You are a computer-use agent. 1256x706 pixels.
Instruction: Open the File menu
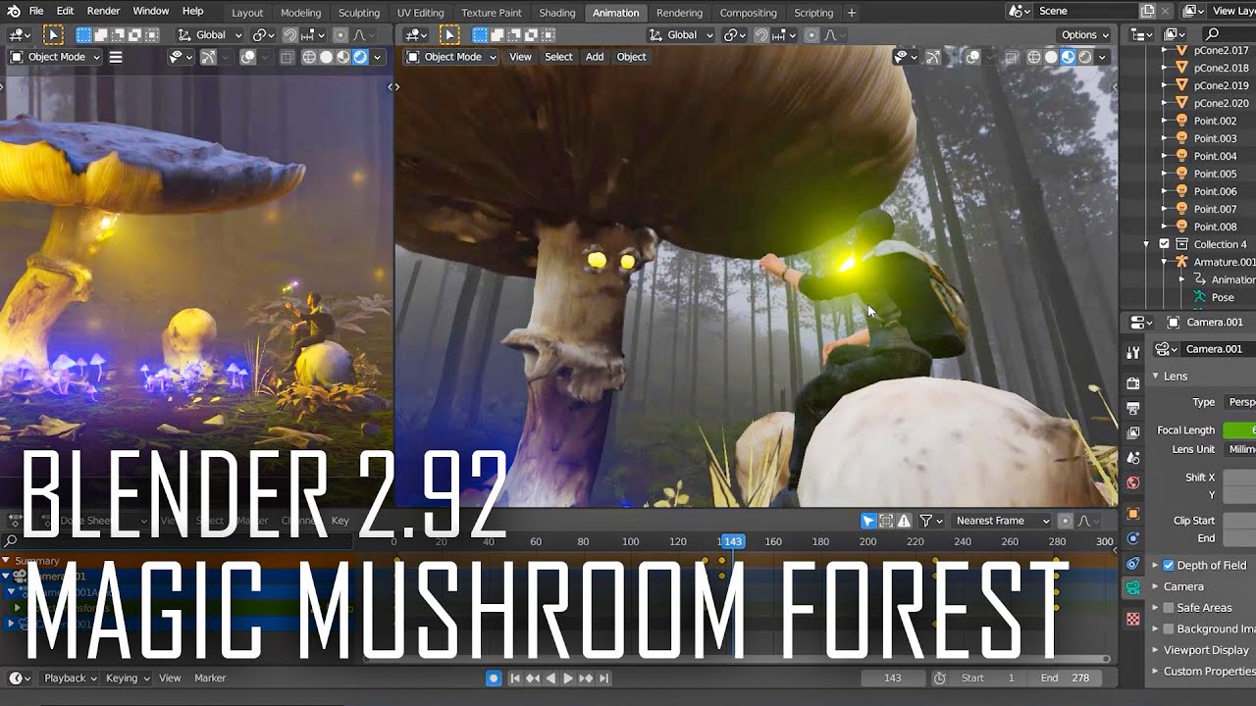pos(36,11)
